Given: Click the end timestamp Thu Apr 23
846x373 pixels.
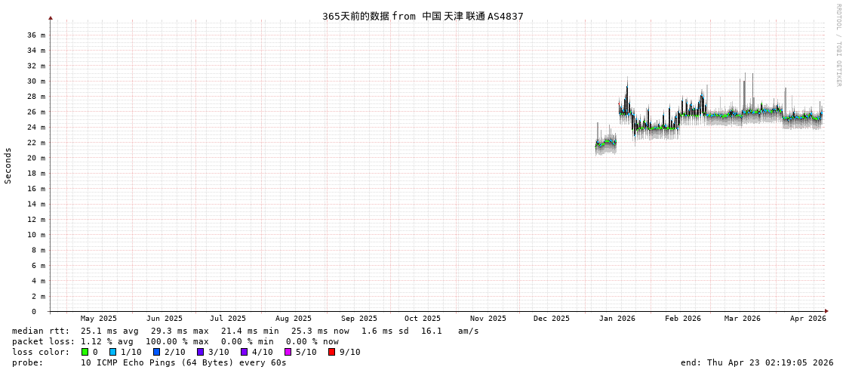Looking at the screenshot, I should [756, 362].
